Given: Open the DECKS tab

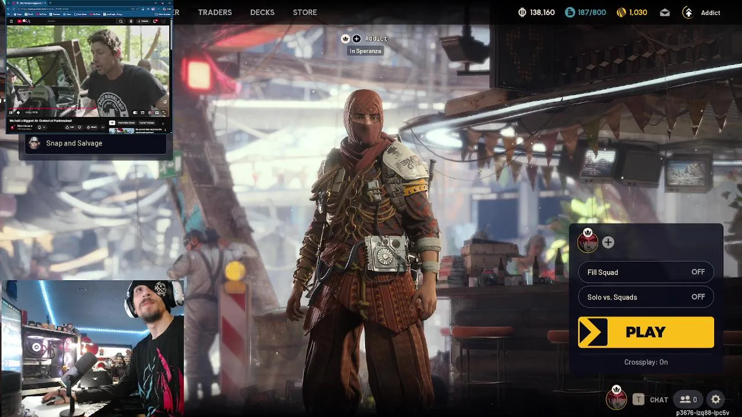Looking at the screenshot, I should (262, 12).
